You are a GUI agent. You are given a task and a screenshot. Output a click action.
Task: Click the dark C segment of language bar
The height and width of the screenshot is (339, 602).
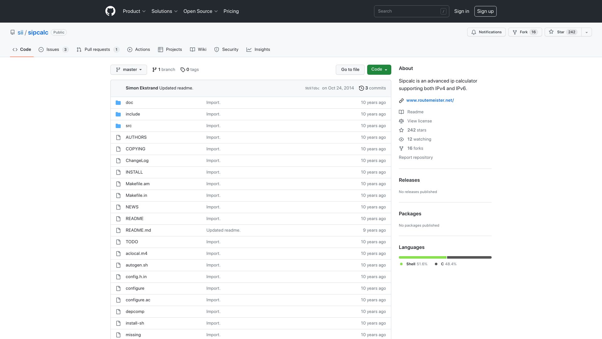click(x=469, y=257)
